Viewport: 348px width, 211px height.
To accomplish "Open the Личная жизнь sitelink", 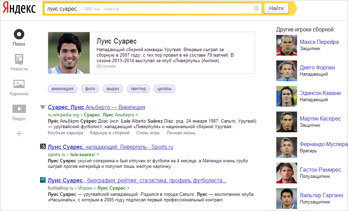I will (181, 133).
